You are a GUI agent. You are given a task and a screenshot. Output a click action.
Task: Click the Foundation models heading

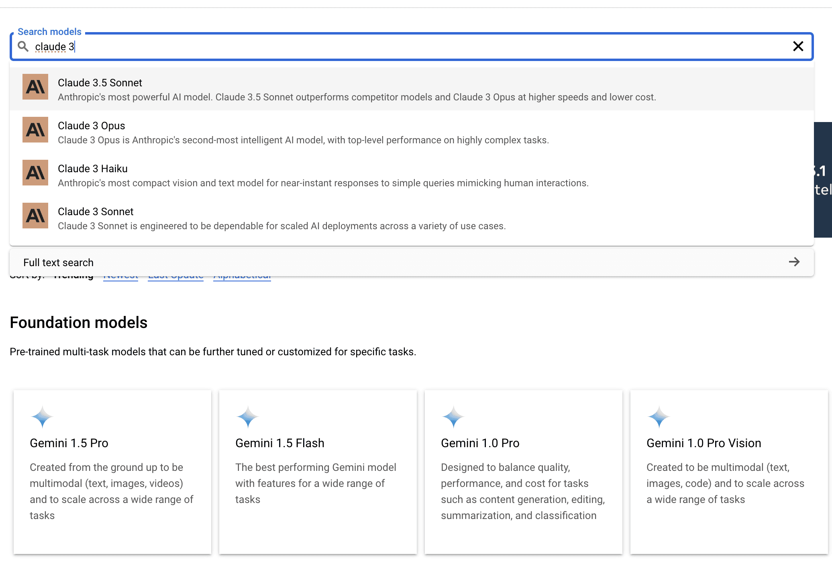tap(79, 322)
